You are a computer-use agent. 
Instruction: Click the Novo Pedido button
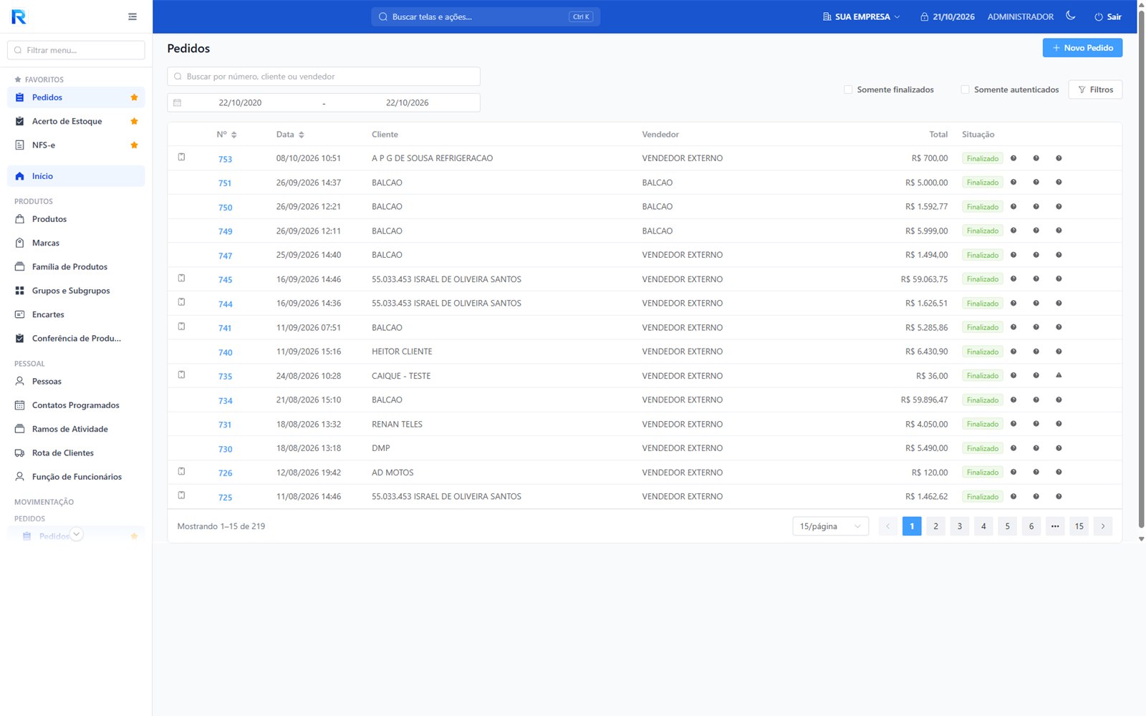click(1082, 48)
